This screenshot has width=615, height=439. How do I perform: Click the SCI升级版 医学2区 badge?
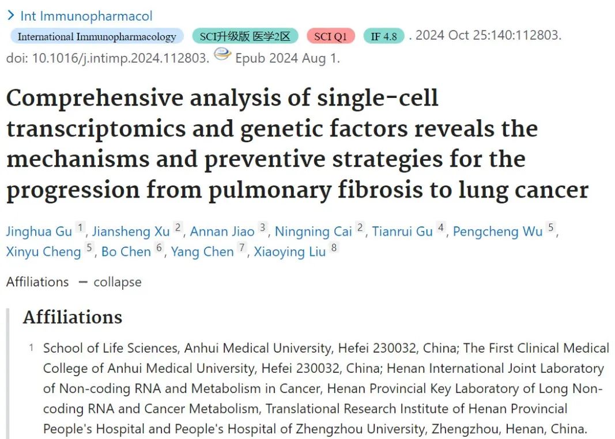245,36
